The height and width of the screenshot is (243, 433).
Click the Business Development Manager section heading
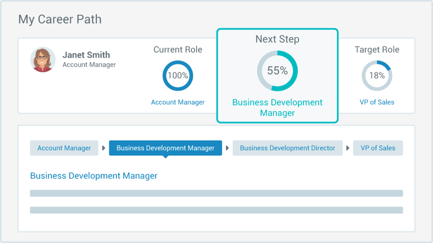[x=94, y=176]
